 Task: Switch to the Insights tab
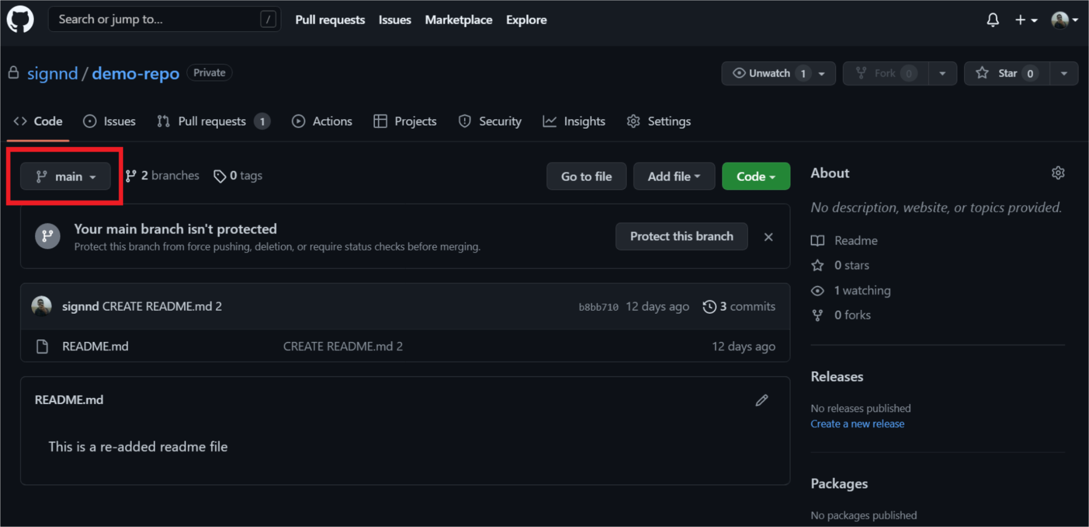coord(574,121)
